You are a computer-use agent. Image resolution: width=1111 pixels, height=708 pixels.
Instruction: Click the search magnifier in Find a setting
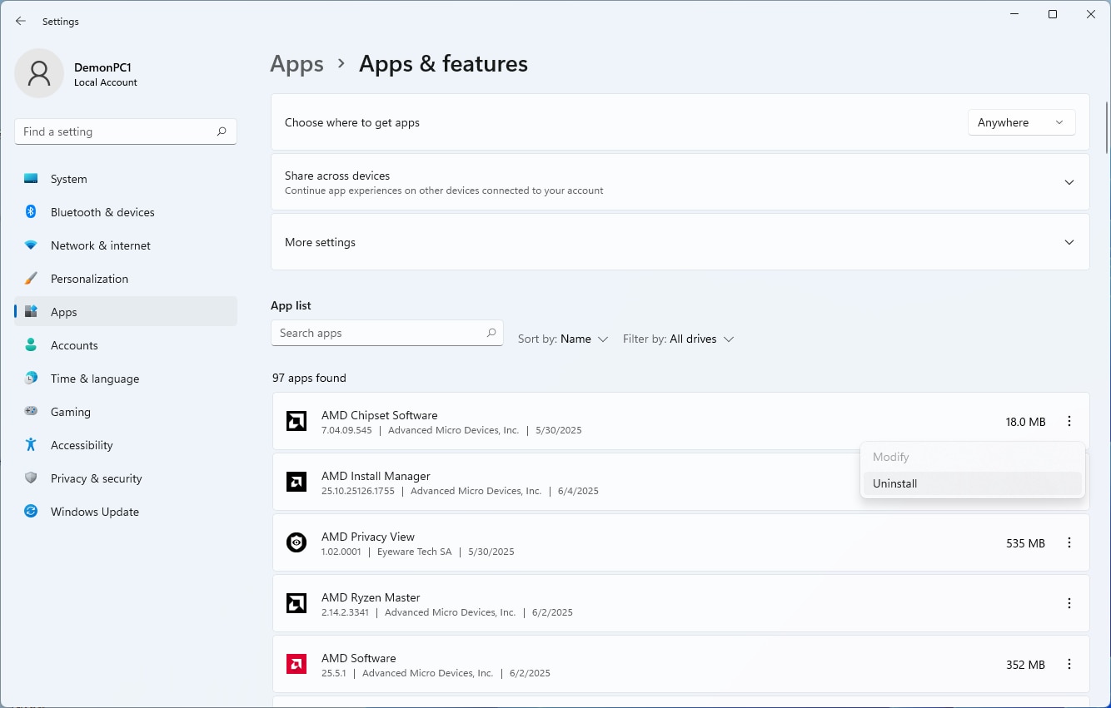click(222, 131)
